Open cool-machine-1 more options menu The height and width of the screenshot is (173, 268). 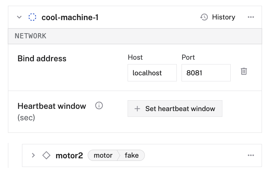(x=251, y=17)
